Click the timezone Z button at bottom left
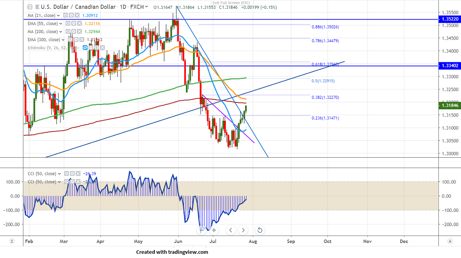The height and width of the screenshot is (258, 461). [12, 241]
